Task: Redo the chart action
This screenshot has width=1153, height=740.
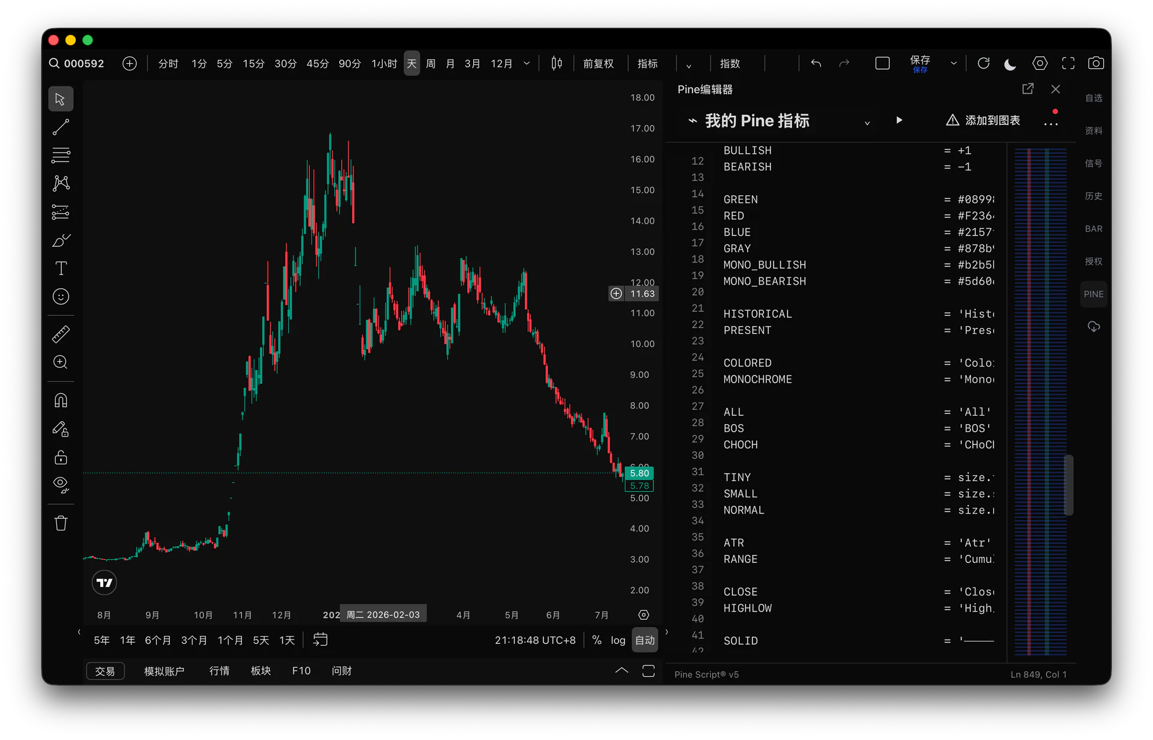Action: pos(844,64)
